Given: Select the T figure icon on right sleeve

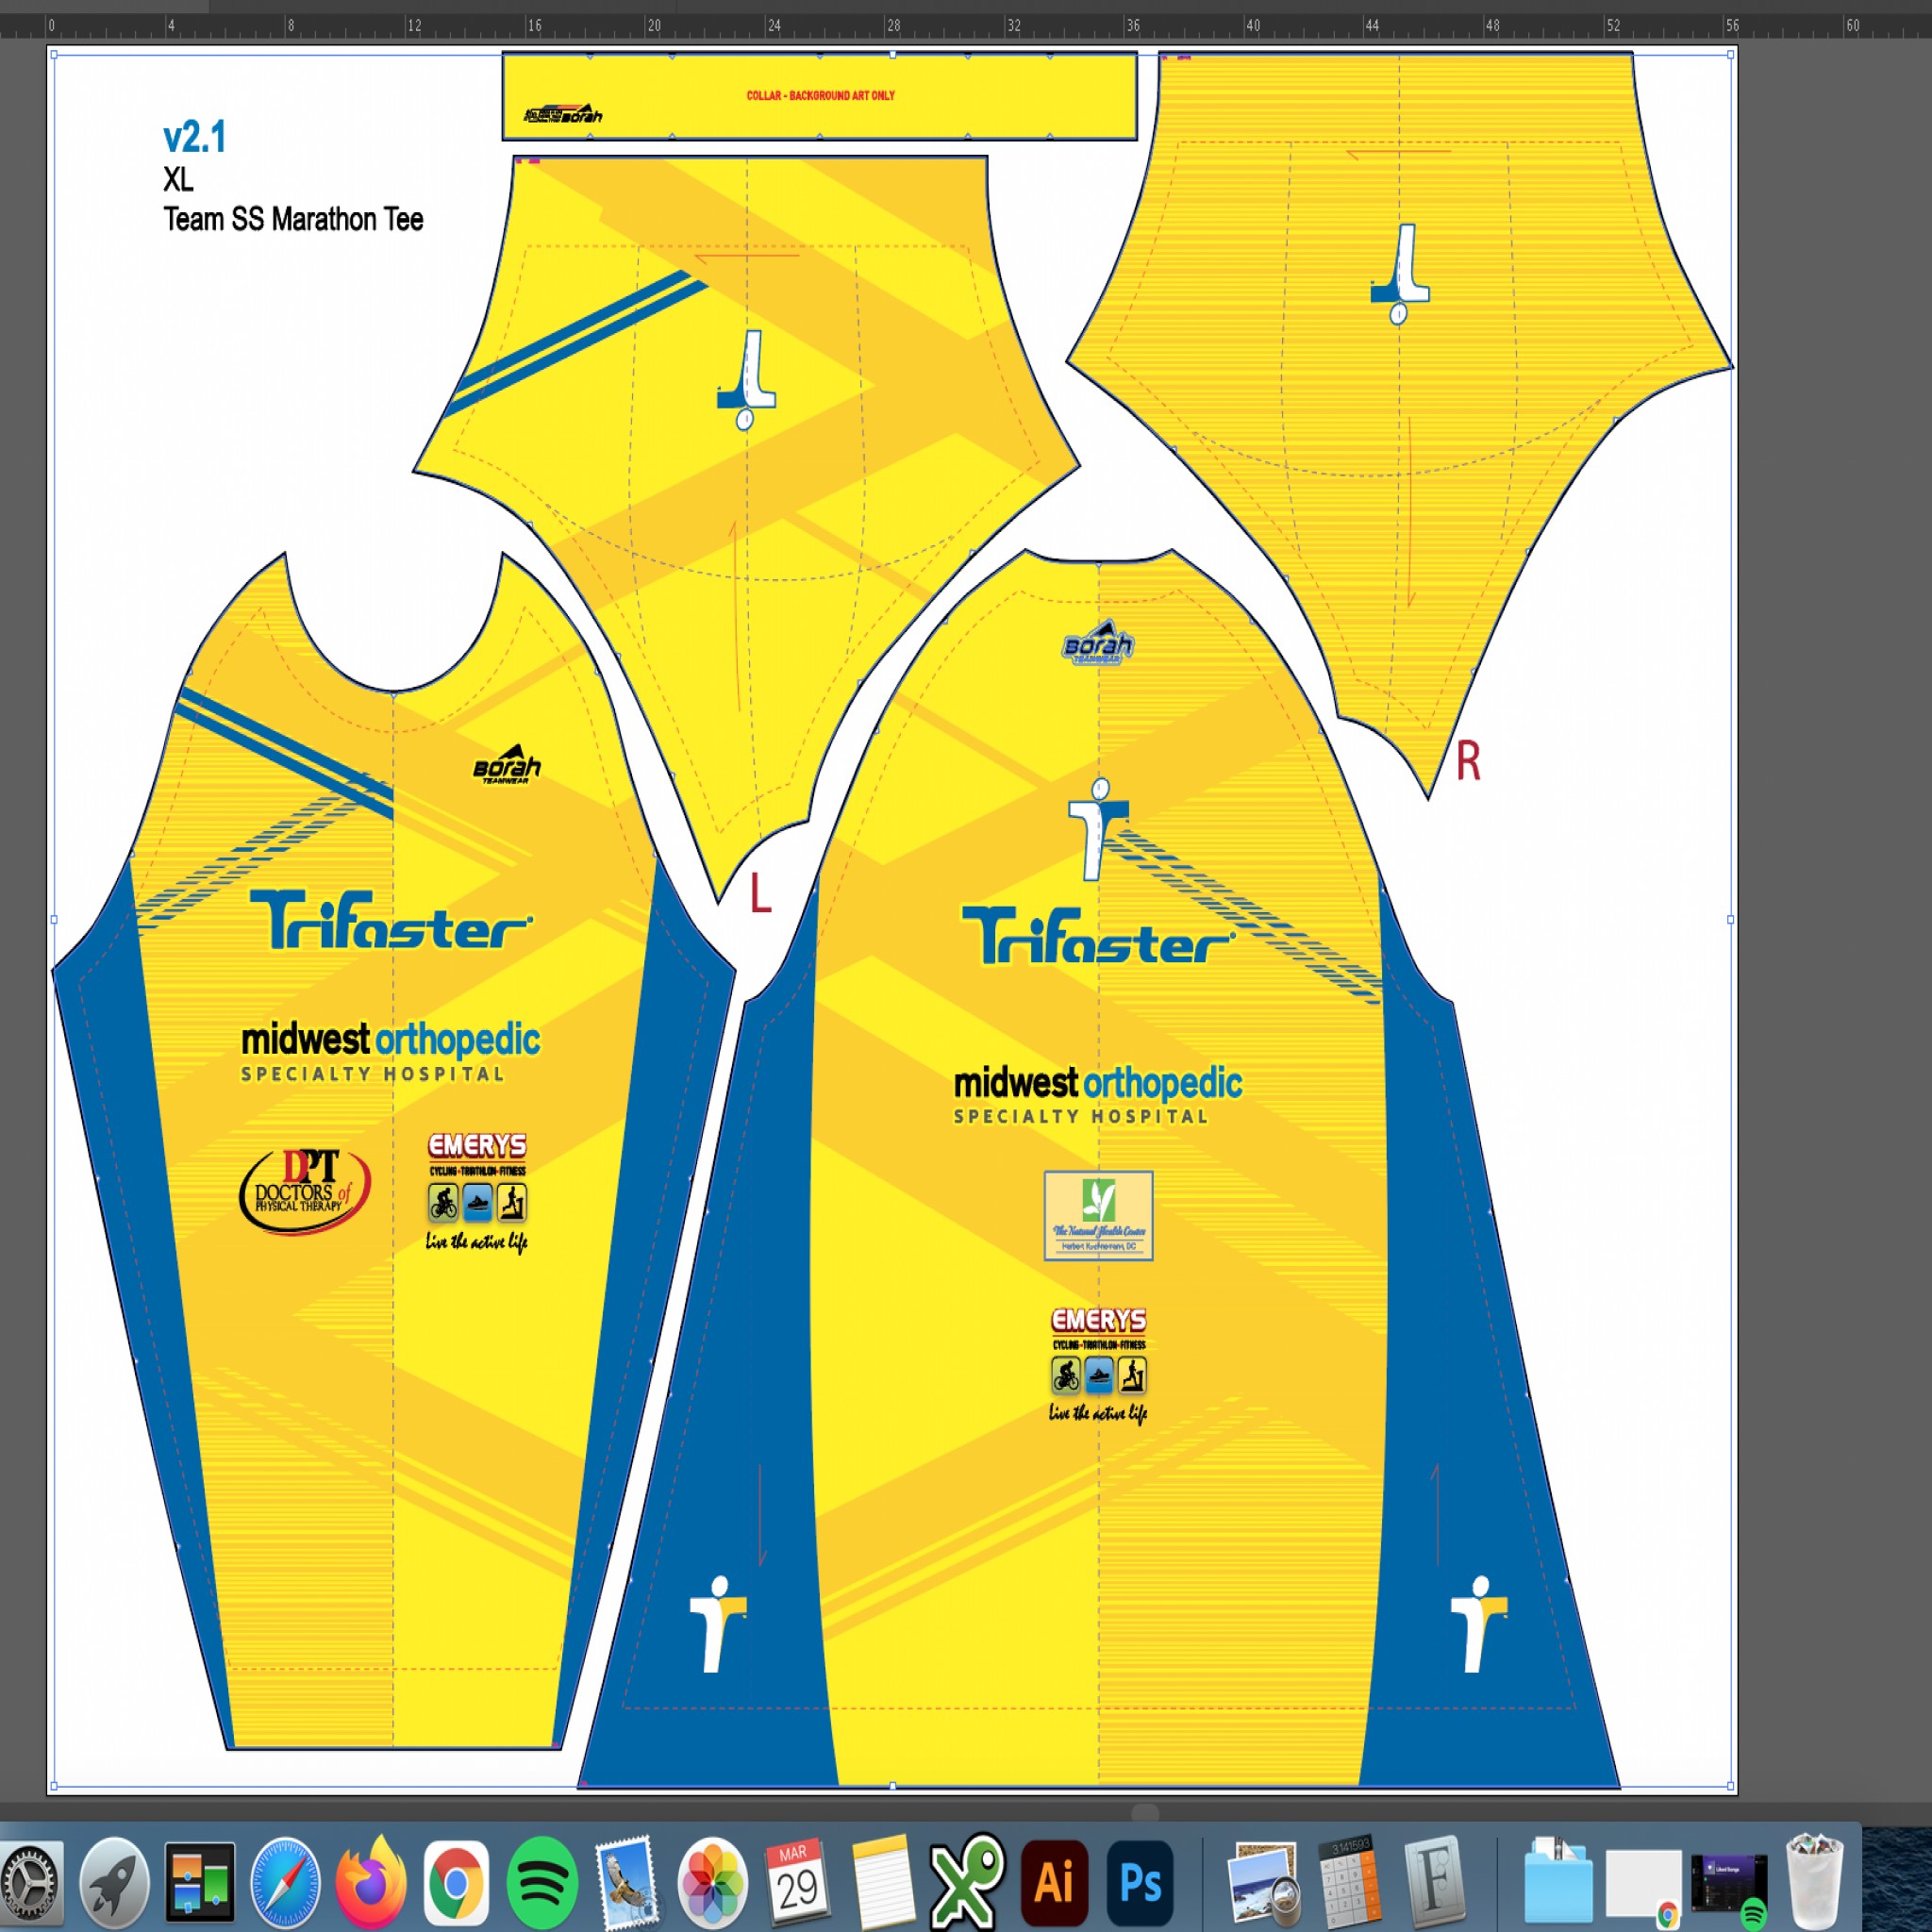Looking at the screenshot, I should (1400, 274).
